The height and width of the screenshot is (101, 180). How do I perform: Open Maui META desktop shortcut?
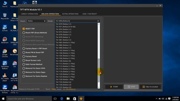(x=14, y=77)
